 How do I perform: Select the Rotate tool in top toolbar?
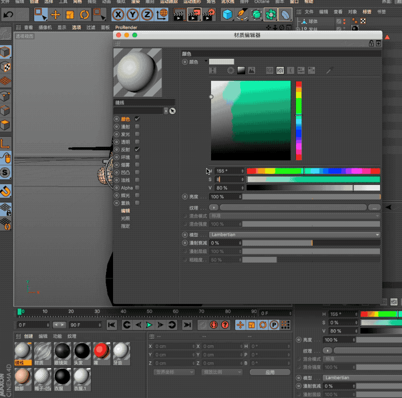point(84,15)
